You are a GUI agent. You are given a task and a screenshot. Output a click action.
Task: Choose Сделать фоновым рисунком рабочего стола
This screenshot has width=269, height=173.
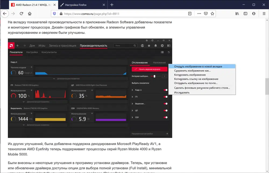coord(202,88)
